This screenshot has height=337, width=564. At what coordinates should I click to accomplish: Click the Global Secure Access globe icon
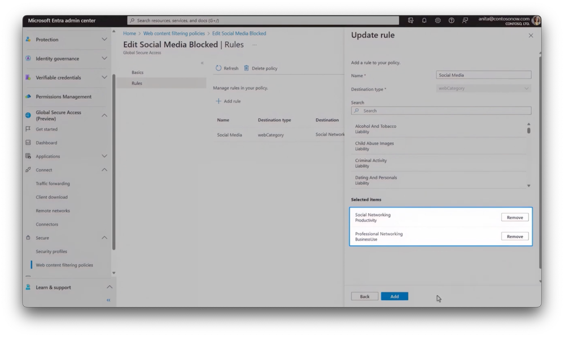pos(28,116)
